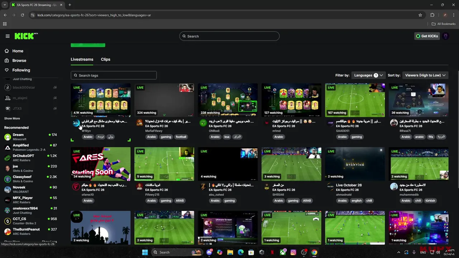Open the abu_zahed channel avatar

tap(203, 187)
